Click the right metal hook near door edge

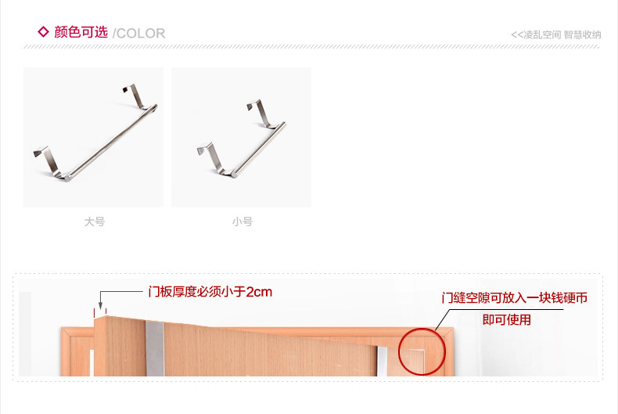coord(383,362)
